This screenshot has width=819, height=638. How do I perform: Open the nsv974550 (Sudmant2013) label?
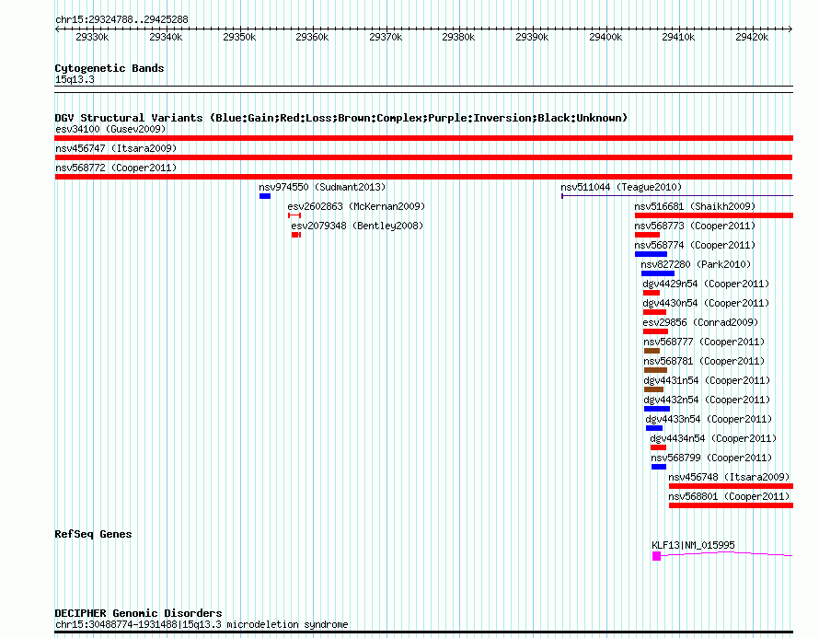click(x=322, y=187)
